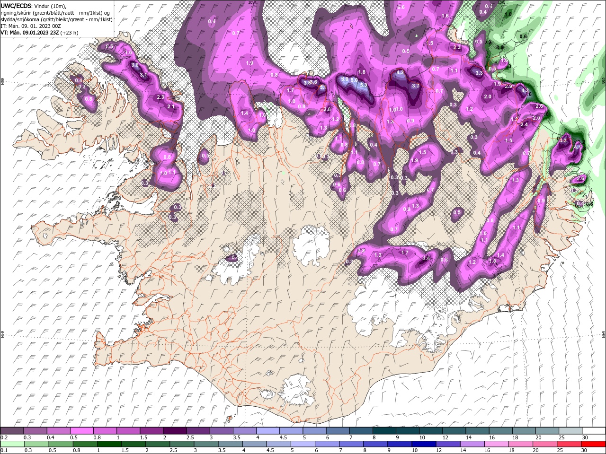The image size is (606, 454).
Task: Select the medium purple 3 swatch in upper legend
Action: [x=221, y=430]
